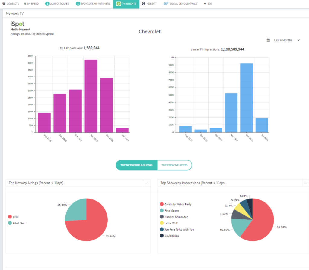Click the Sponsorship Partners count badge

click(78, 4)
